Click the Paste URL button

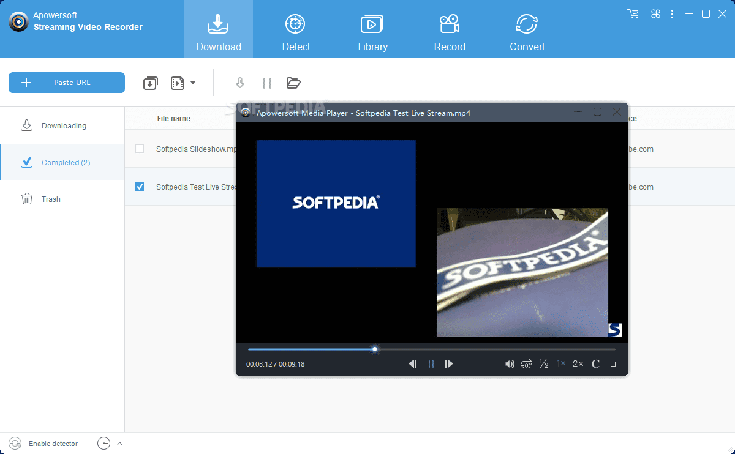click(67, 83)
